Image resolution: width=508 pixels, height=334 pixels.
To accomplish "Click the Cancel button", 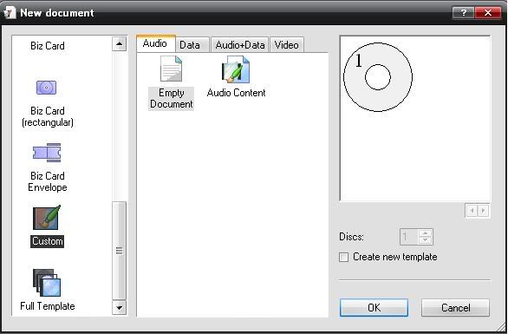I will point(455,307).
